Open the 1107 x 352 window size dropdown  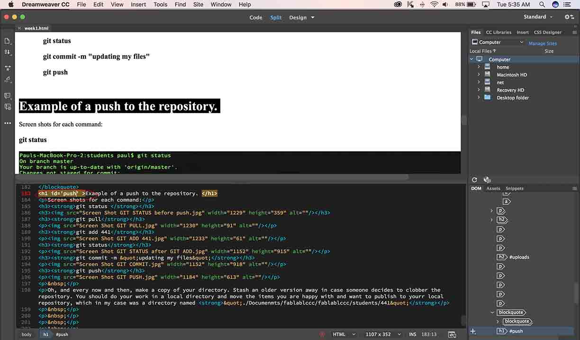point(383,334)
